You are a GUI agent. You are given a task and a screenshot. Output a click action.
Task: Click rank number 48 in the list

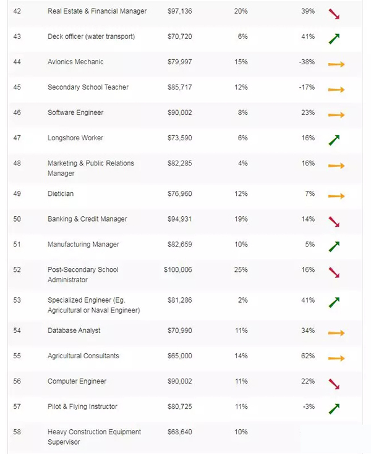pos(17,163)
